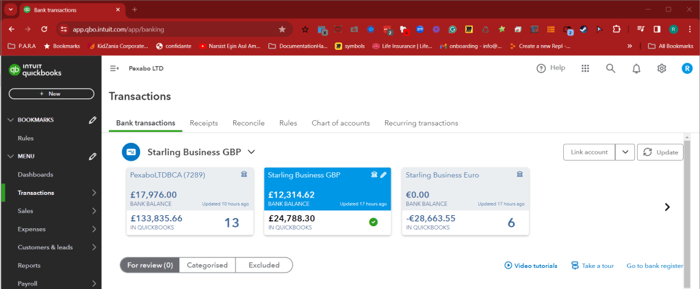
Task: Open the Chrome extensions puzzle icon
Action: pyautogui.click(x=616, y=29)
